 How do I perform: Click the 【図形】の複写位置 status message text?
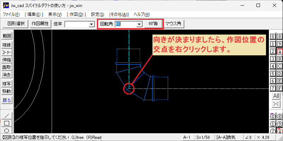click(51, 137)
